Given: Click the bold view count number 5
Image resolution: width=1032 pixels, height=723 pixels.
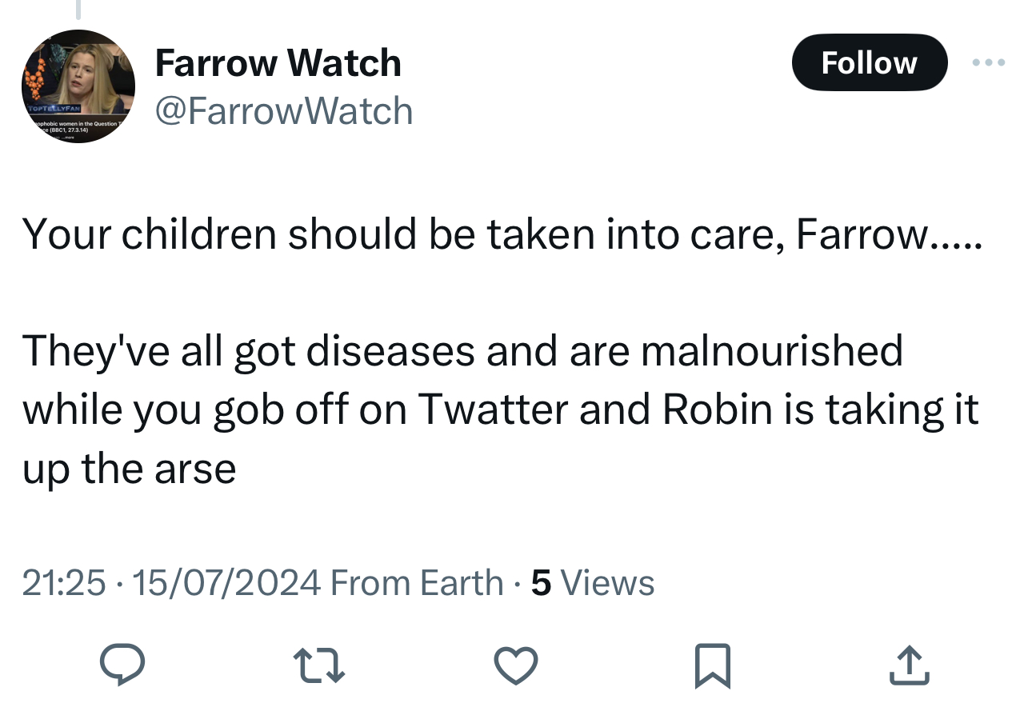Looking at the screenshot, I should (541, 583).
